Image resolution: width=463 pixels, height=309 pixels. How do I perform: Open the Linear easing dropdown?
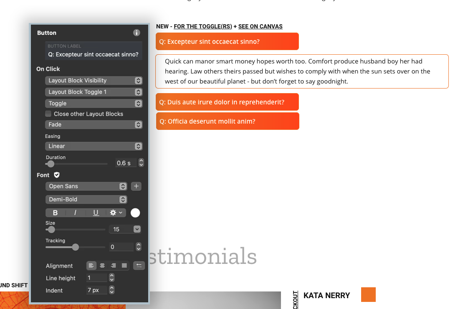coord(94,146)
